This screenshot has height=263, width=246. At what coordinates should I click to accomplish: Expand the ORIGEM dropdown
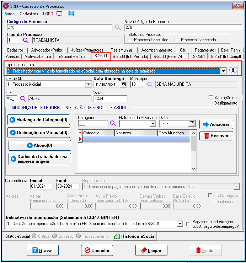coord(88,84)
